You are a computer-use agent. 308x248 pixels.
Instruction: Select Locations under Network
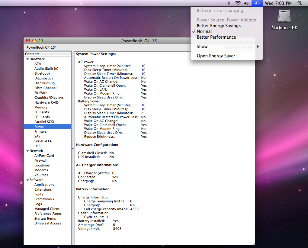47,165
